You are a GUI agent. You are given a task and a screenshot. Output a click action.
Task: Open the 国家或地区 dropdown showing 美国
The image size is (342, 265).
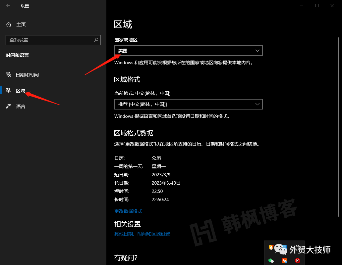tap(188, 51)
